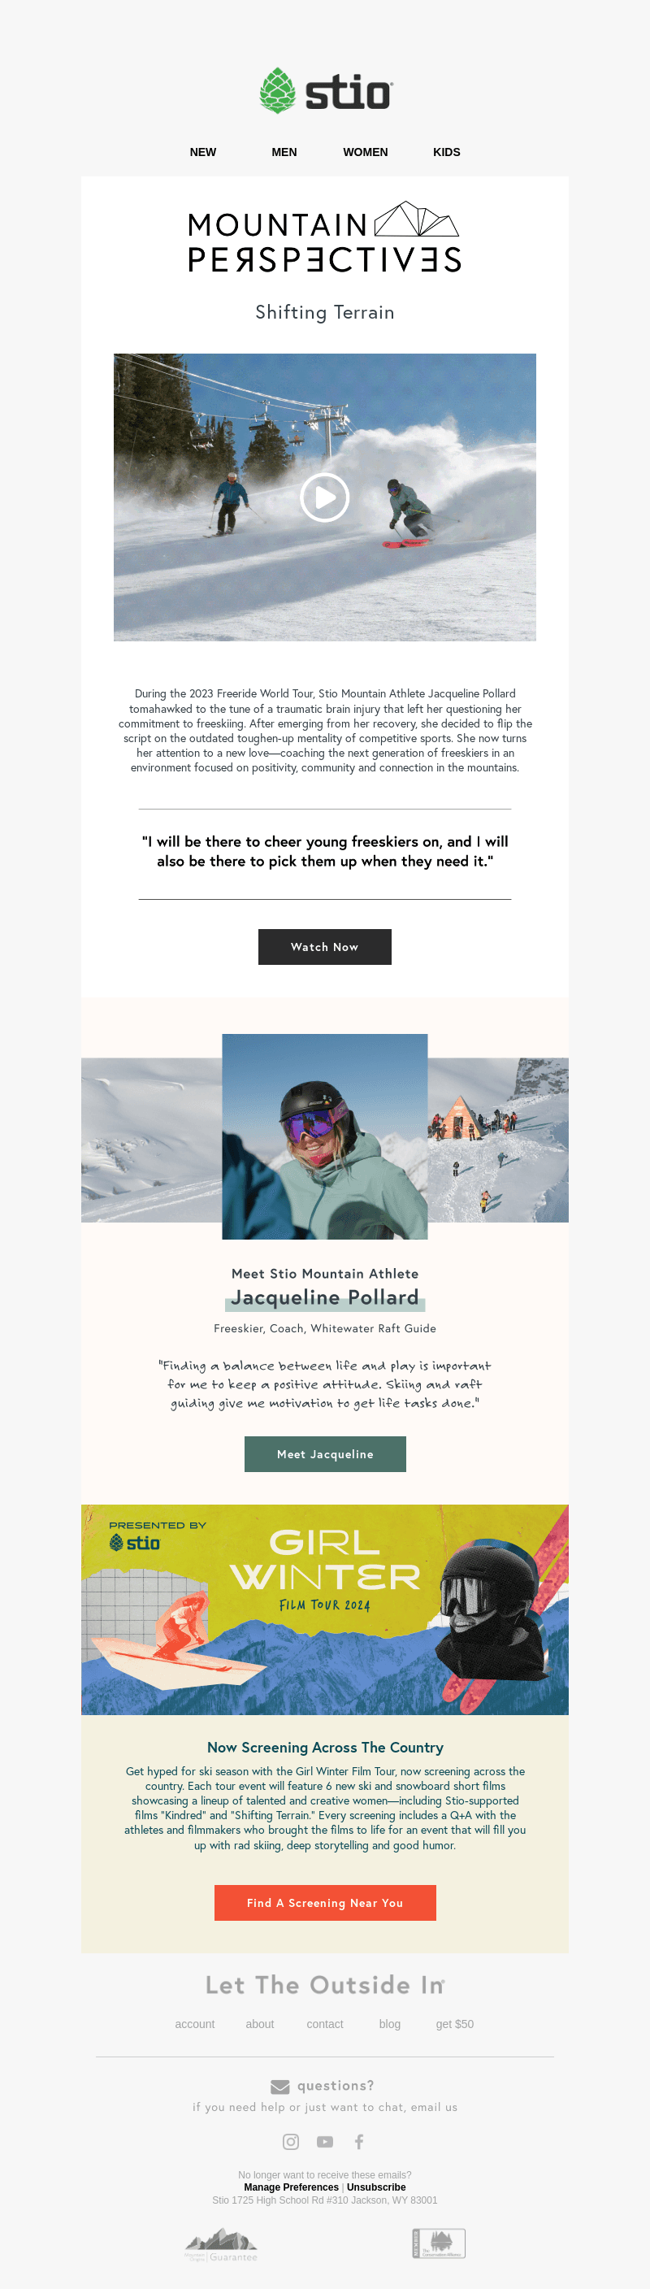Play the Shifting Terrain video
This screenshot has width=650, height=2289.
click(325, 497)
